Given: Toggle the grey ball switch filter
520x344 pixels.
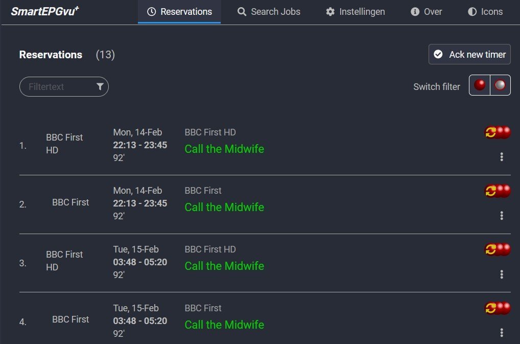Looking at the screenshot, I should (x=500, y=85).
